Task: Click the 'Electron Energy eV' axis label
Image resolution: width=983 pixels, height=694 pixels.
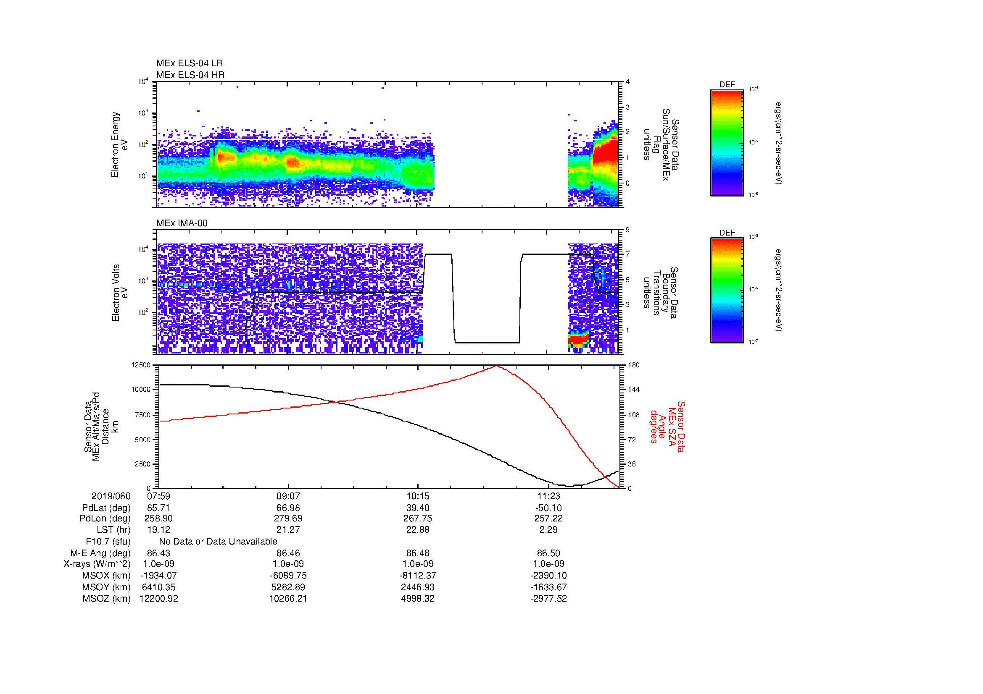Action: click(120, 144)
